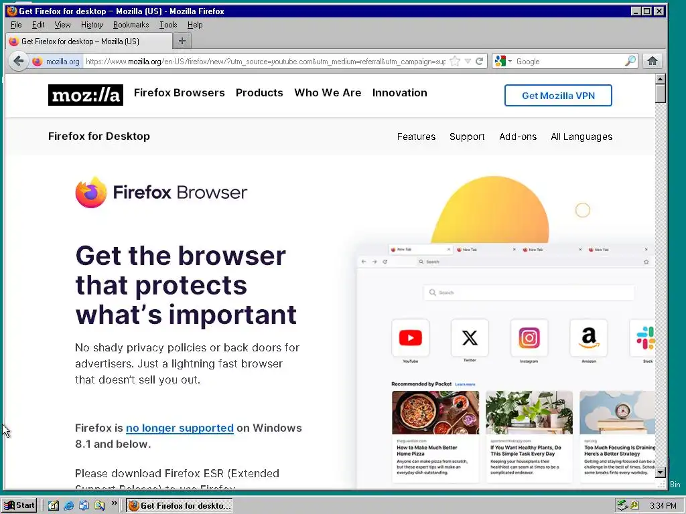
Task: Open the History menu
Action: [92, 25]
